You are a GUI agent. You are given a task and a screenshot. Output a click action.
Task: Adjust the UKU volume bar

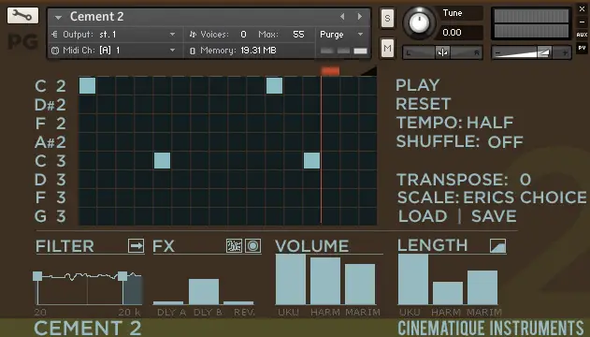click(x=291, y=279)
